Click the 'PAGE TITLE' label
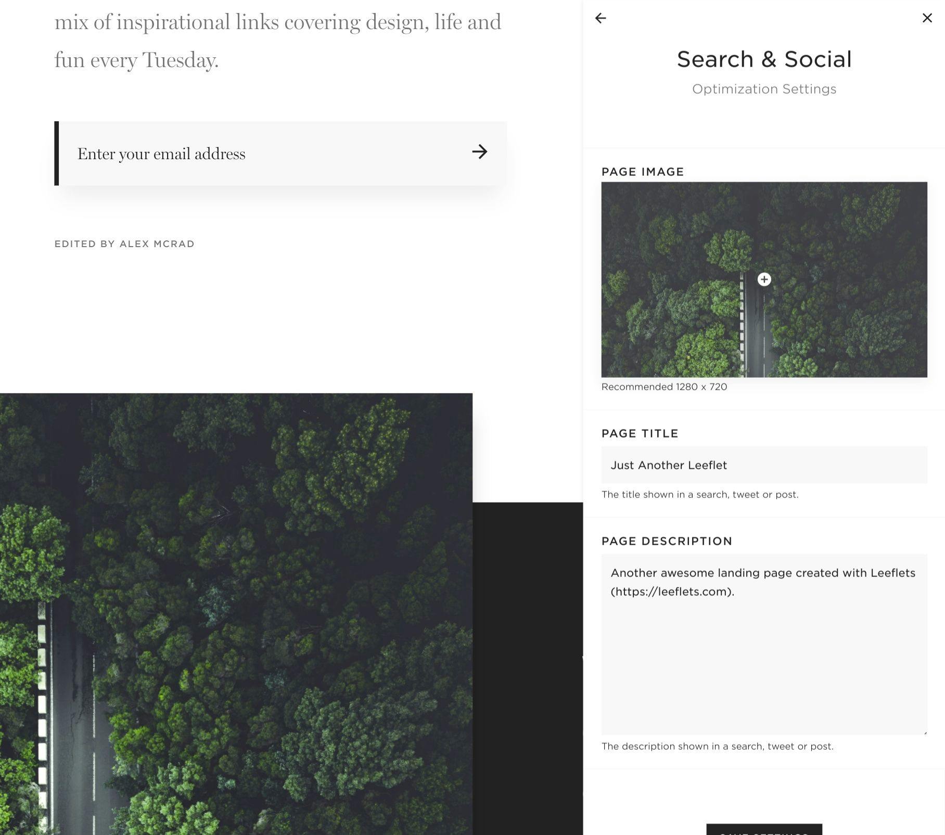Image resolution: width=945 pixels, height=835 pixels. [x=640, y=433]
